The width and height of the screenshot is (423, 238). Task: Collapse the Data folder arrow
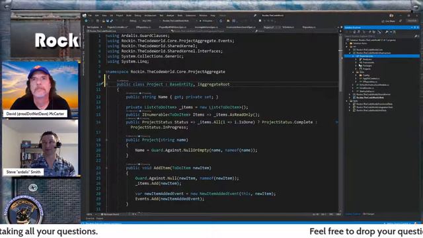tap(353, 72)
